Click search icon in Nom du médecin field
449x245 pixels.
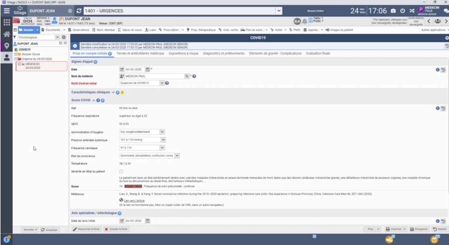point(187,76)
